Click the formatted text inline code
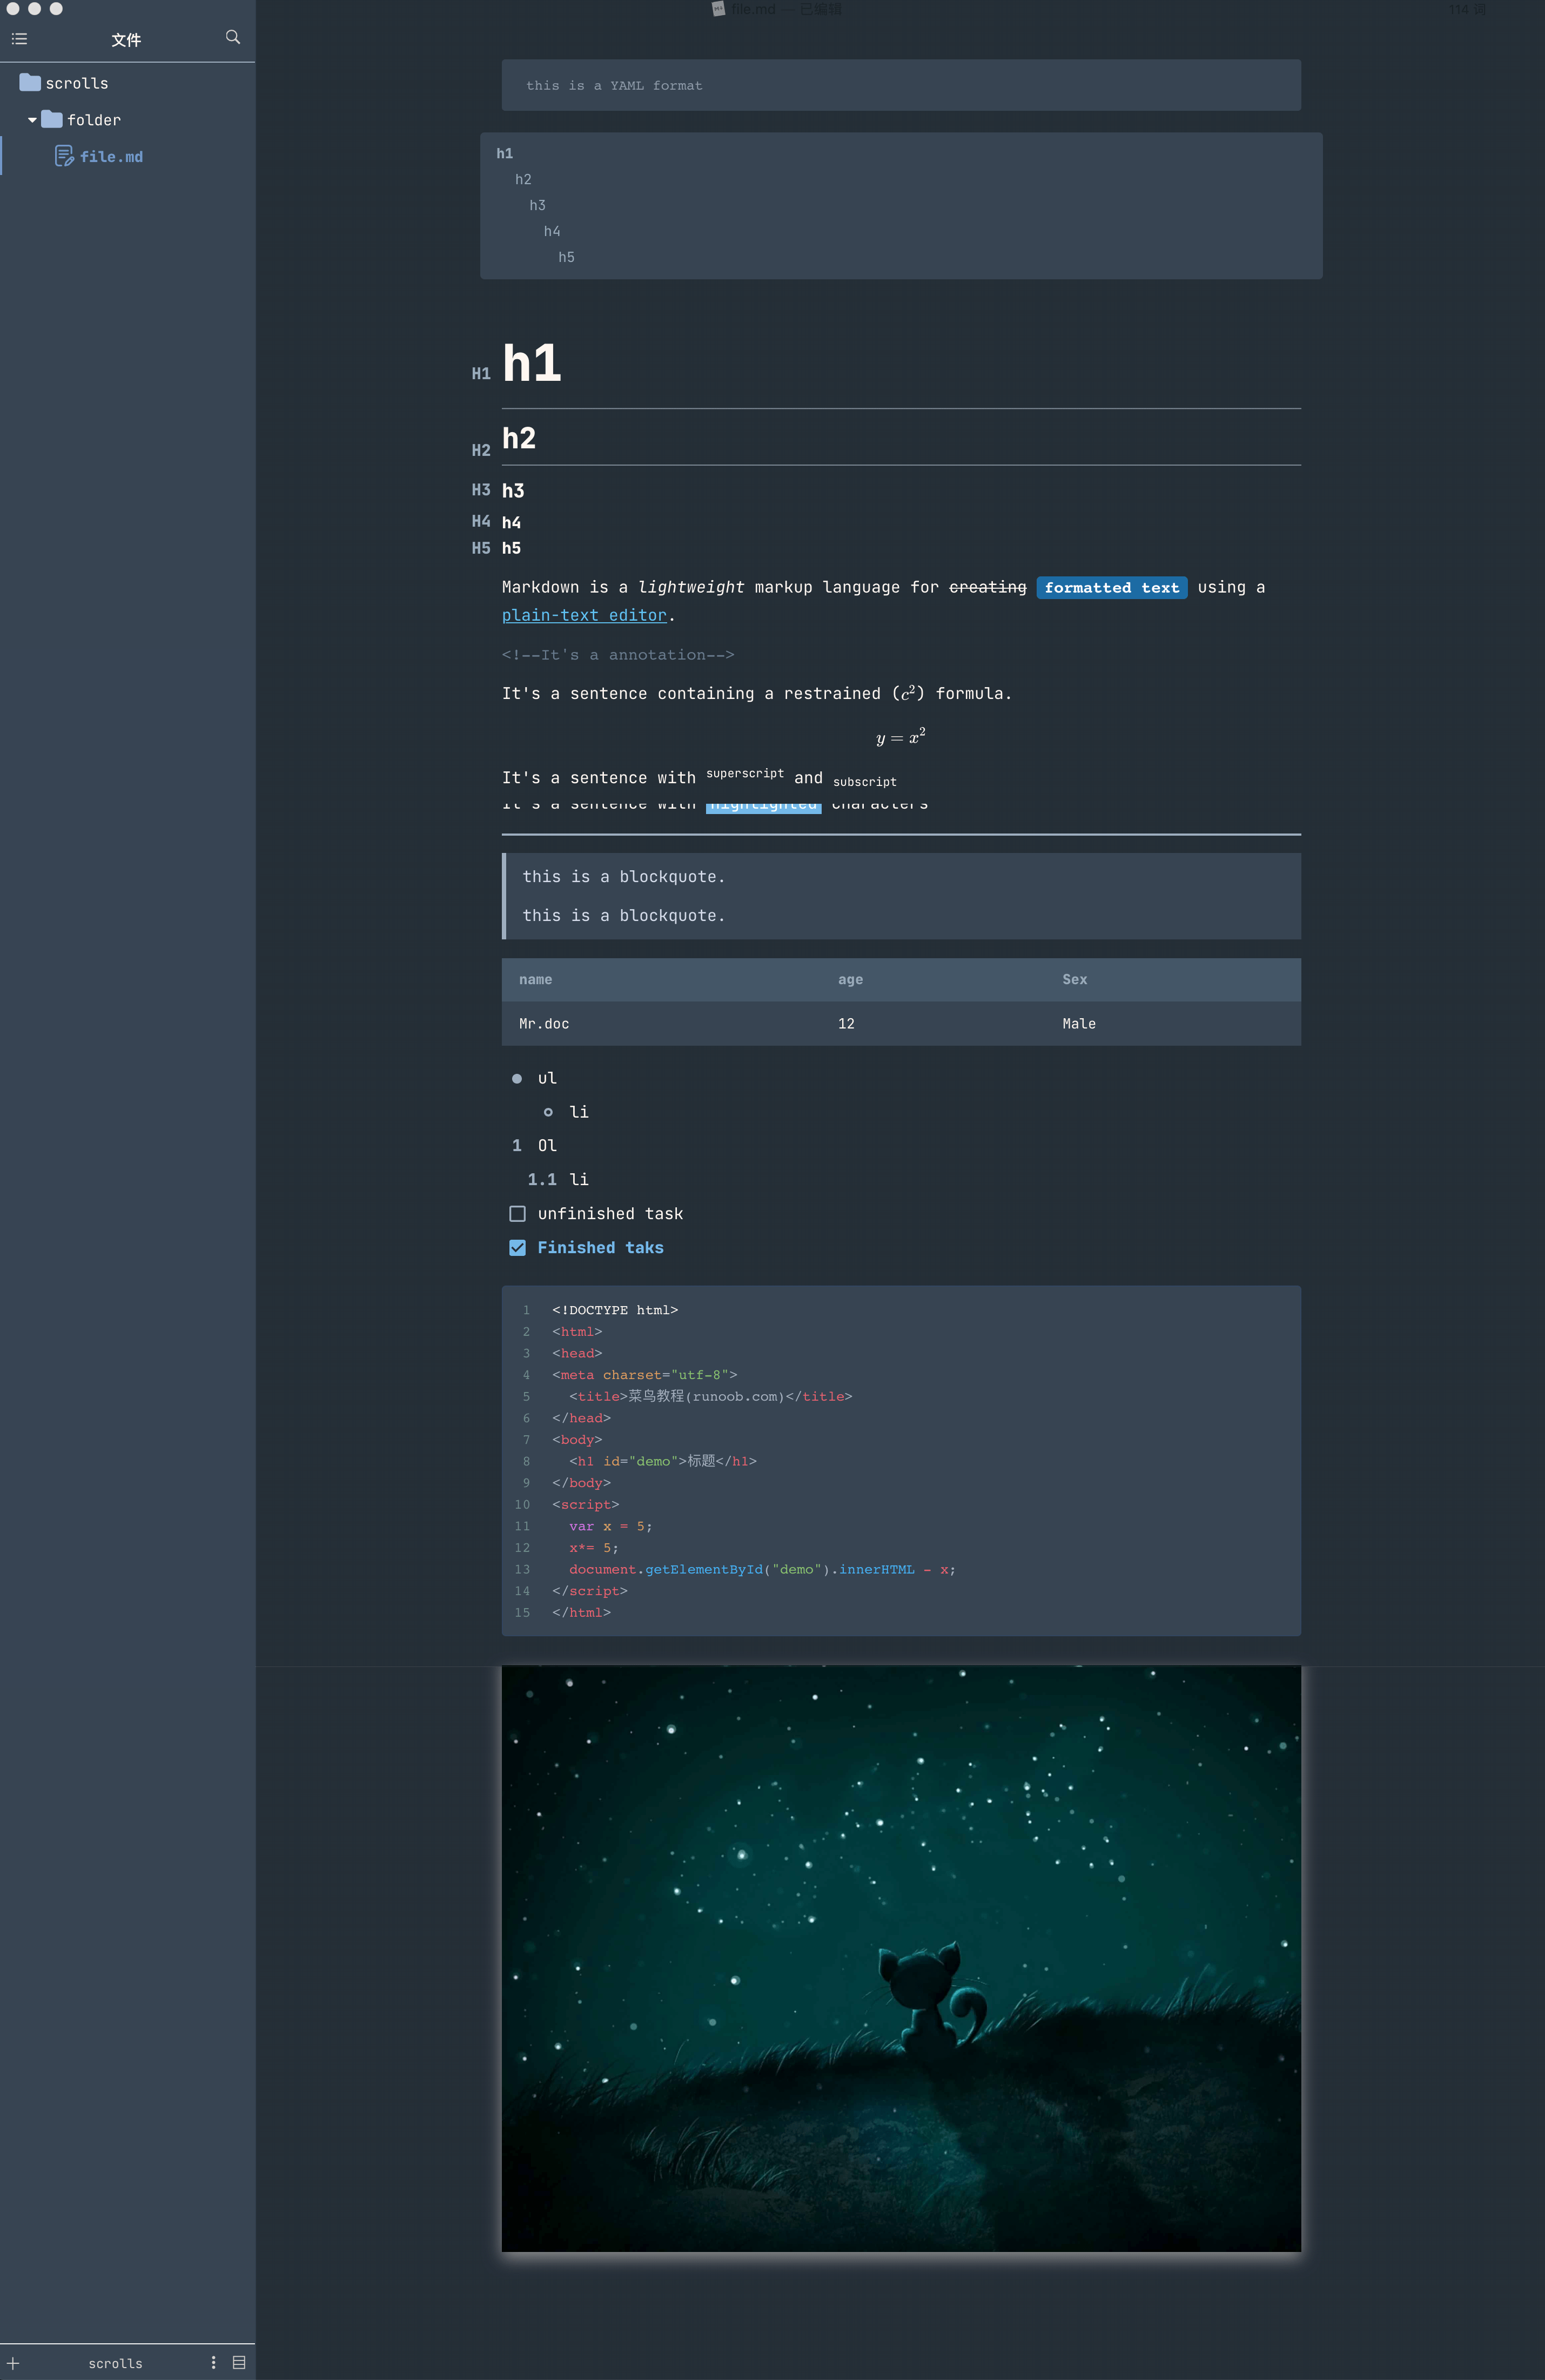Screen dimensions: 1545x2380 pyautogui.click(x=1112, y=588)
